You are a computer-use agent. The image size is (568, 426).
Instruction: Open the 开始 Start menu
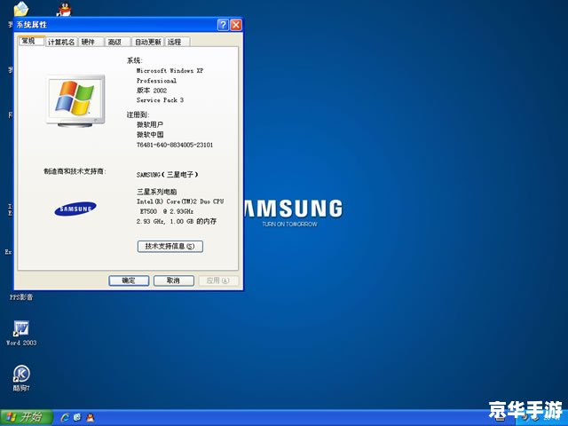point(27,417)
